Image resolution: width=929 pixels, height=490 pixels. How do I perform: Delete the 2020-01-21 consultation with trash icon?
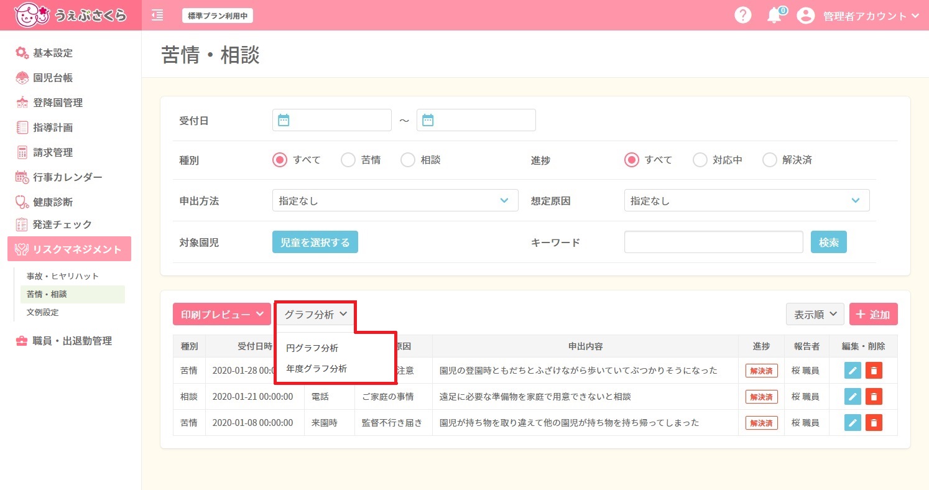click(874, 397)
